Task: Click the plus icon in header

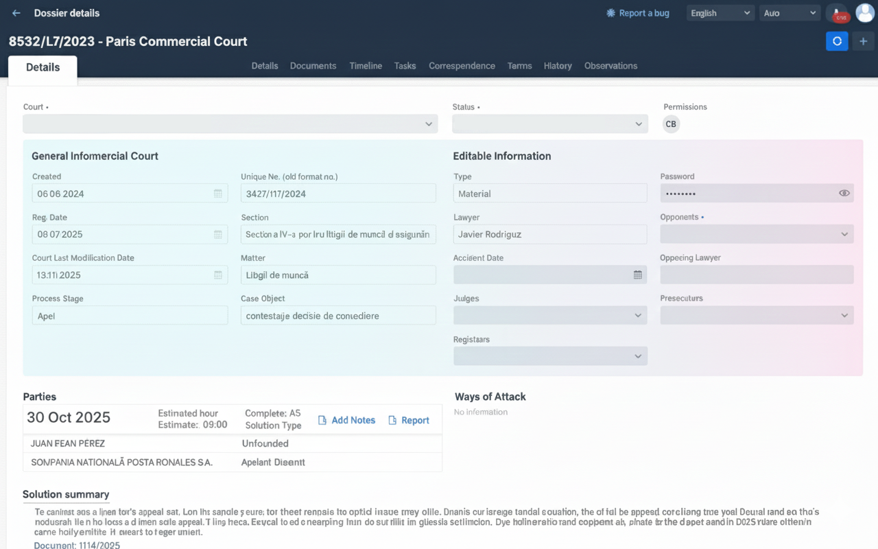Action: coord(863,41)
